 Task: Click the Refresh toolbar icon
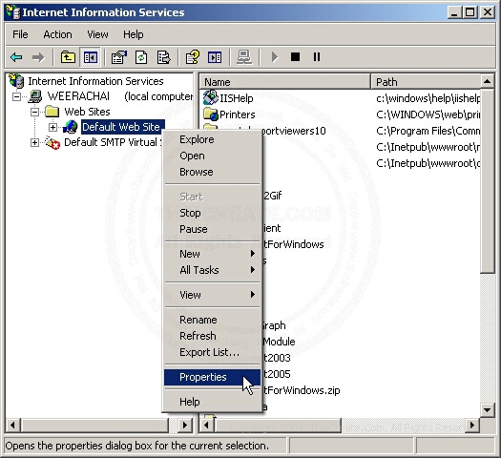click(x=141, y=57)
